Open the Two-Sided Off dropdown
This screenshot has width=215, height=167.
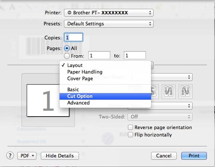pos(161,117)
